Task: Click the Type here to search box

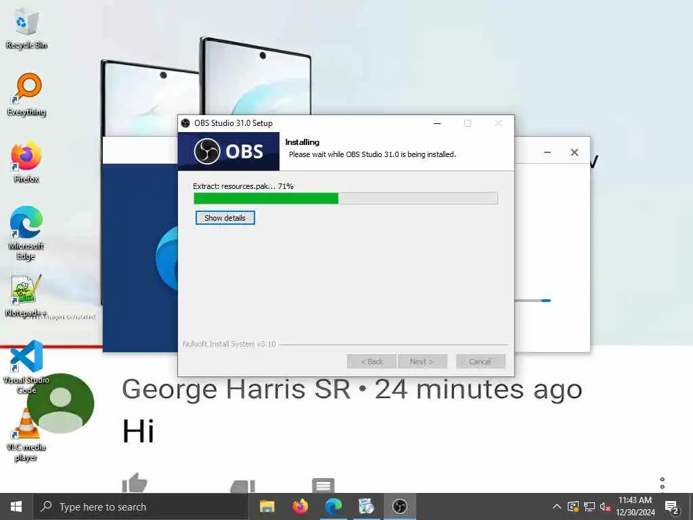Action: (x=141, y=506)
